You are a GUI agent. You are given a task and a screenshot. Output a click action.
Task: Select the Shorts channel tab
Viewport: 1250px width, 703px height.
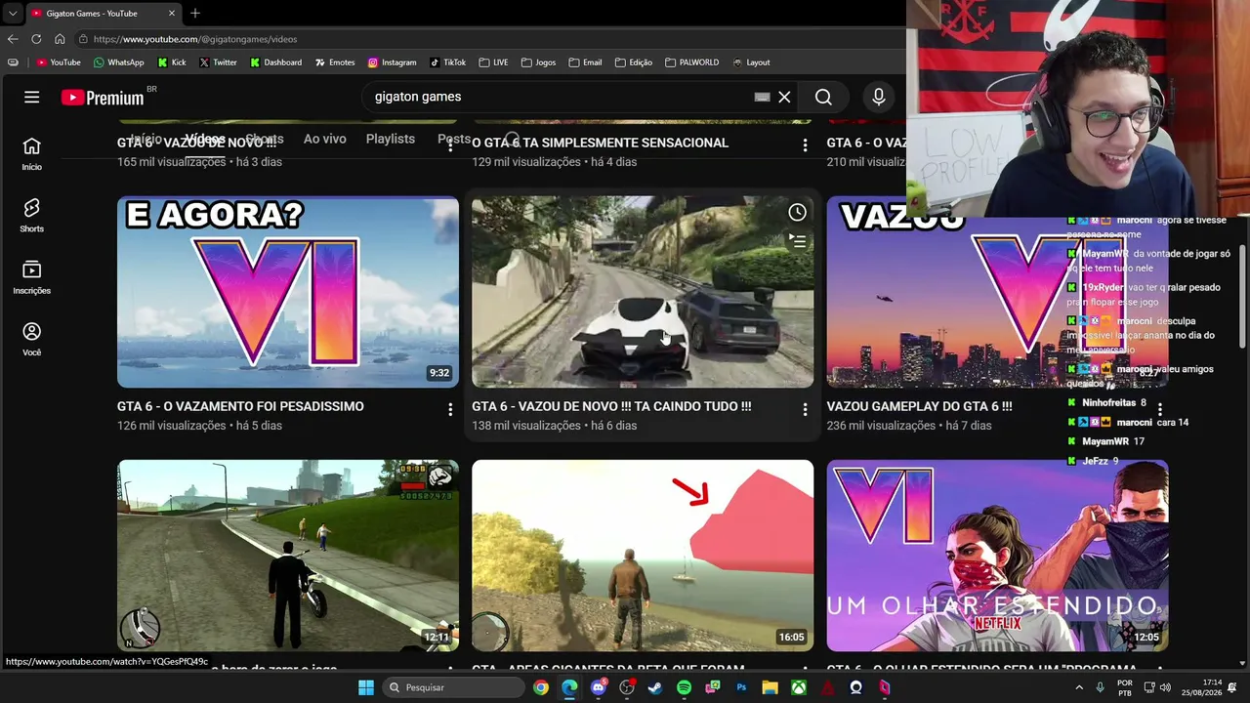click(264, 140)
